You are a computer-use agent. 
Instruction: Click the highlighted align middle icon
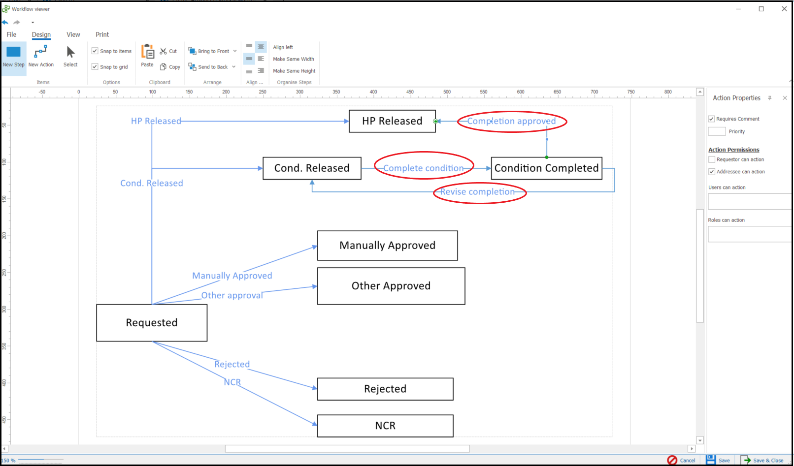coord(249,59)
